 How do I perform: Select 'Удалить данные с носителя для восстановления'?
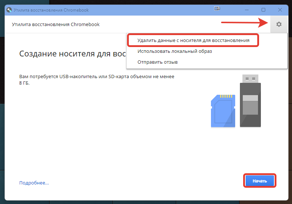pyautogui.click(x=193, y=41)
